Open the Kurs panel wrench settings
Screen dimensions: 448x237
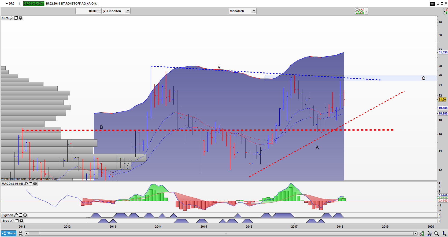point(11,18)
